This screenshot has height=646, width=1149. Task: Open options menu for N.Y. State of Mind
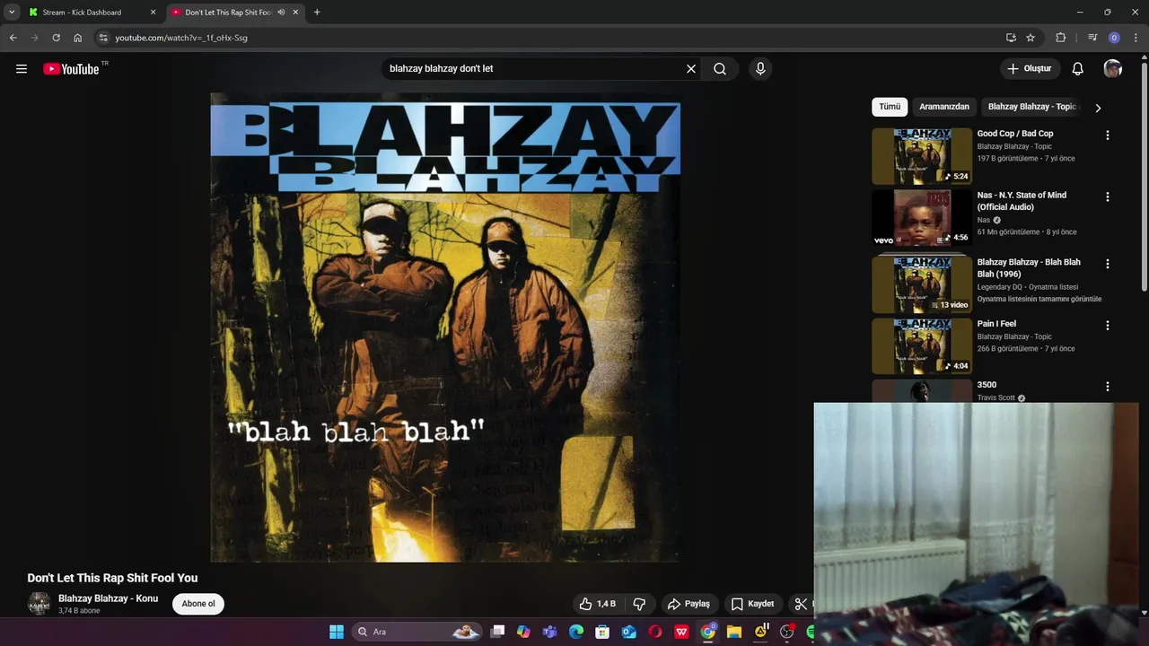click(1107, 196)
